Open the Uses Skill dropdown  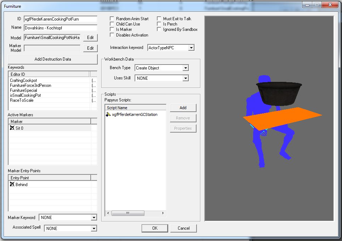tap(186, 78)
